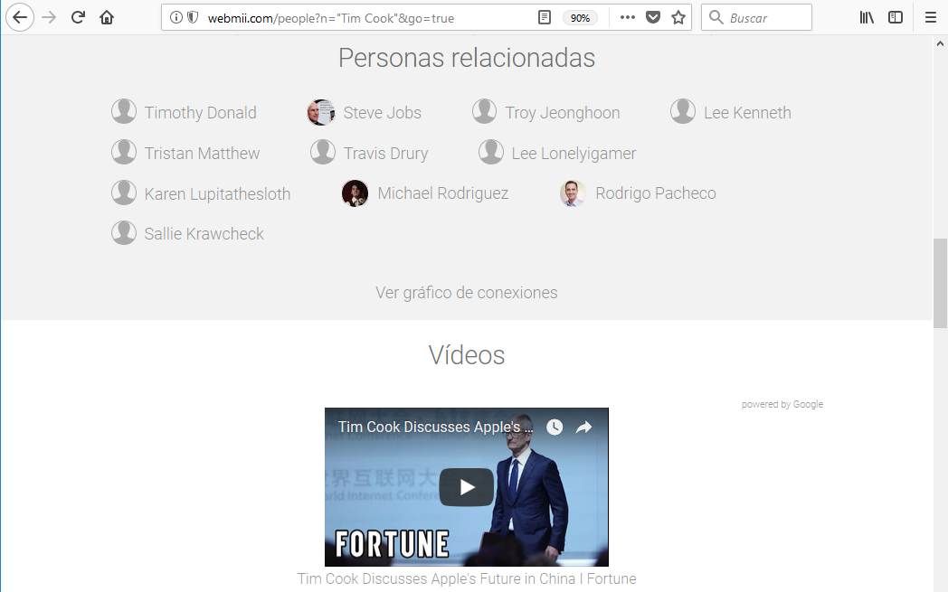Open the library icon in toolbar
The image size is (948, 592).
pyautogui.click(x=867, y=17)
